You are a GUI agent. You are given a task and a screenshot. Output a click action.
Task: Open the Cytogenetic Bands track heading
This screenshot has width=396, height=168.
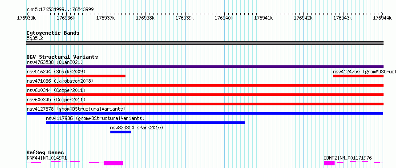coord(53,33)
